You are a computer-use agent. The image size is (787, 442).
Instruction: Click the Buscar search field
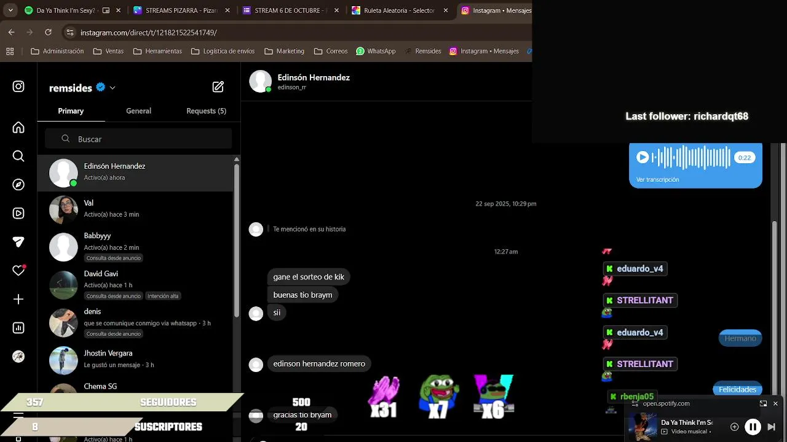coord(138,139)
